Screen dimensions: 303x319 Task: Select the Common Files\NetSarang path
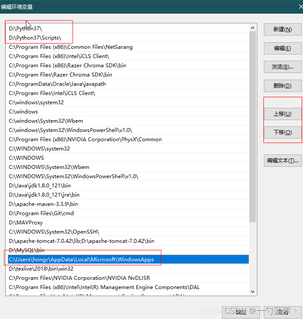127,47
